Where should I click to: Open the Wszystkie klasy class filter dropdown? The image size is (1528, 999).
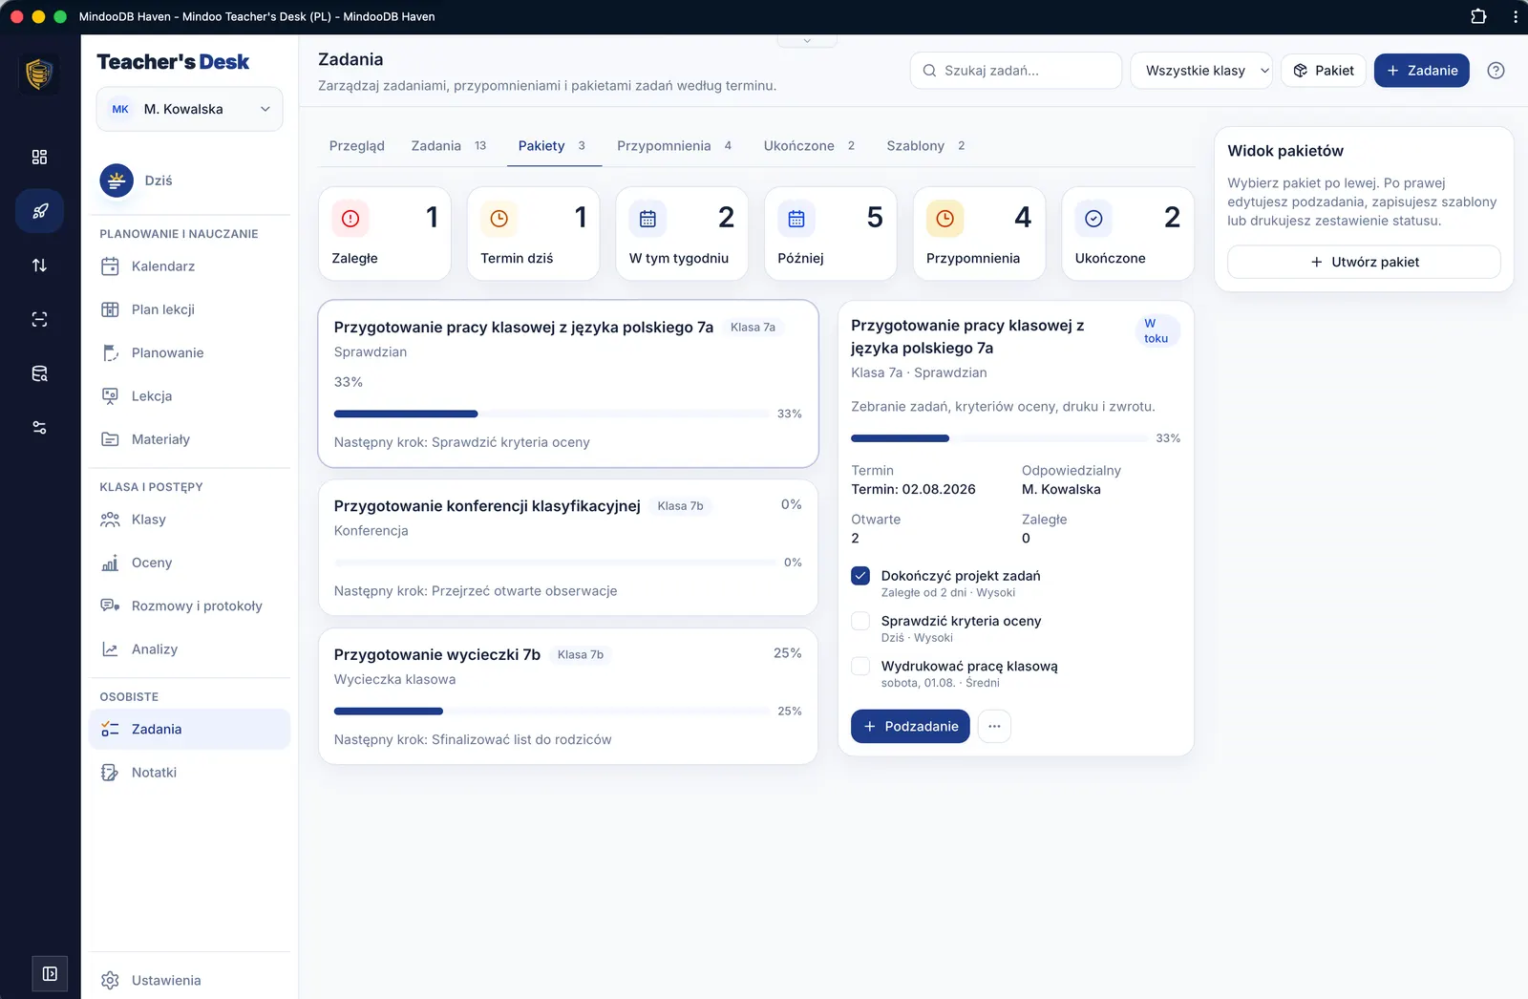pos(1201,71)
